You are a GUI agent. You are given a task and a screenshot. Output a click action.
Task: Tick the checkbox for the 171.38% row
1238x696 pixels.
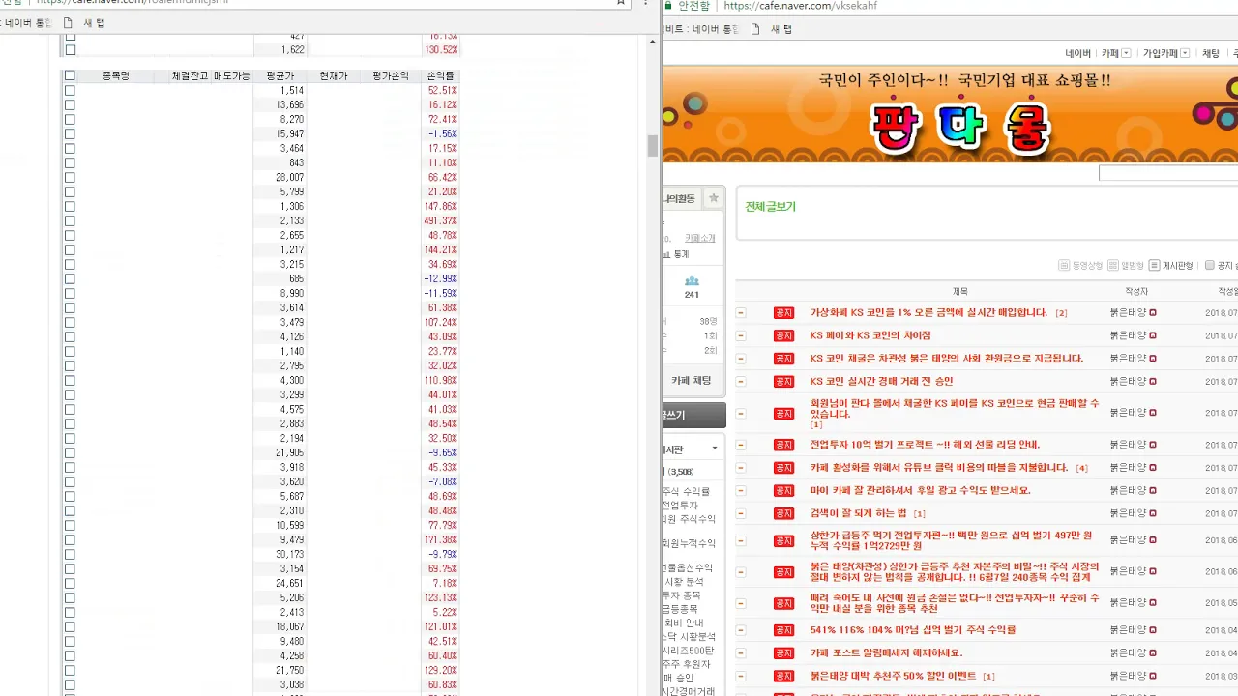(70, 539)
